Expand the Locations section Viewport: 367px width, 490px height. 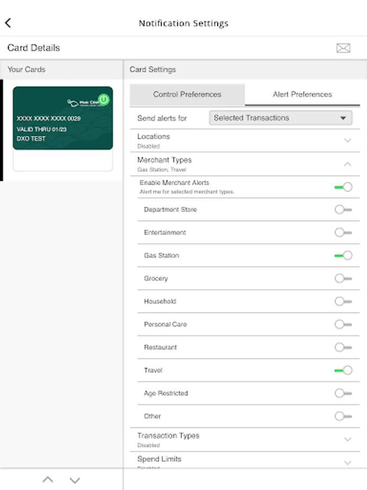point(348,140)
